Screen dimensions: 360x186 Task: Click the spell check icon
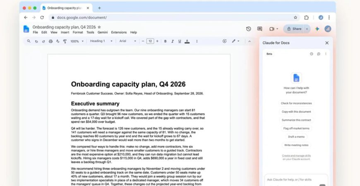(58, 41)
